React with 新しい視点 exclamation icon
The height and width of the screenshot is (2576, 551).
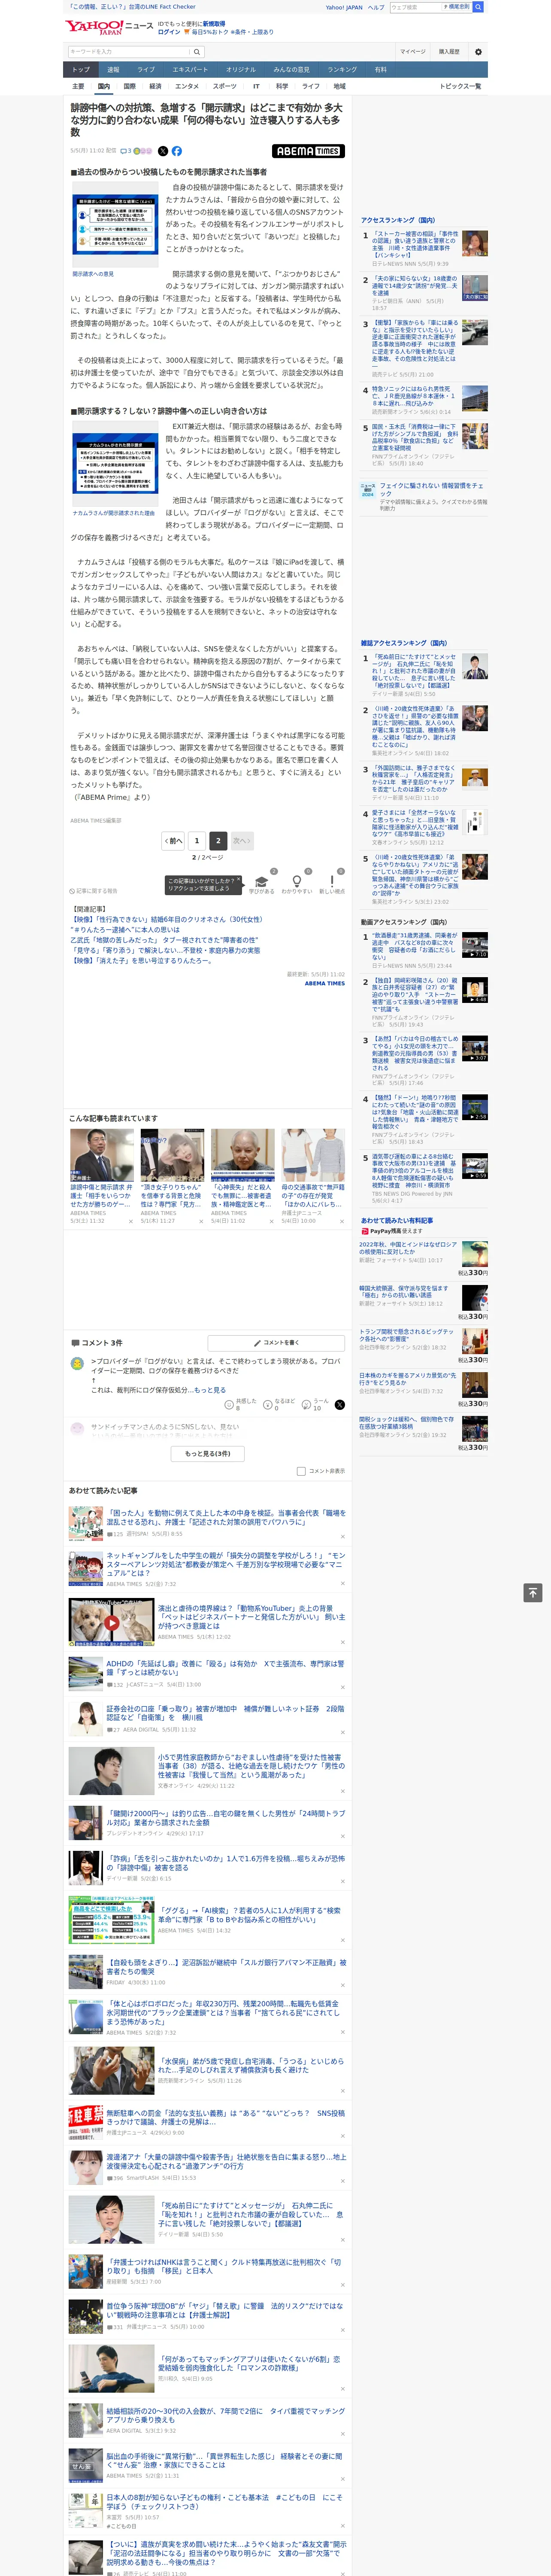(x=332, y=882)
